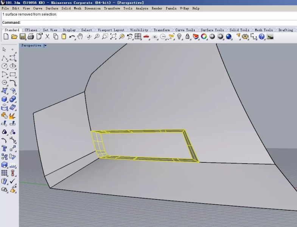The height and width of the screenshot is (227, 297).
Task: Click the Undo arrow icon
Action: pos(72,37)
